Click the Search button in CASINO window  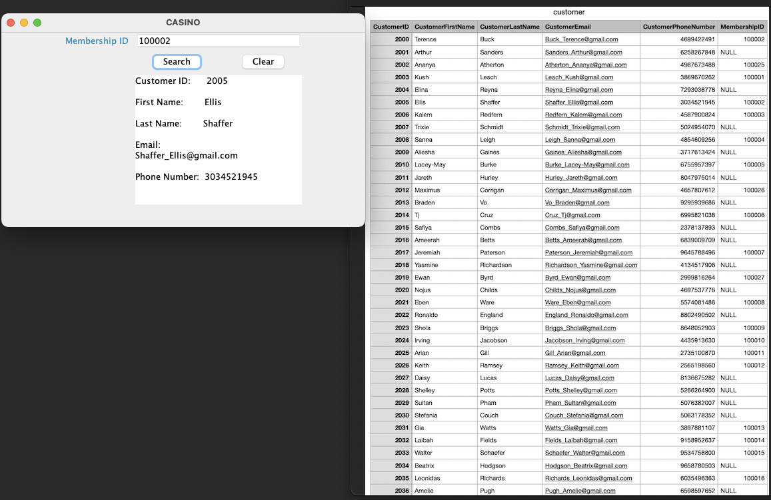[177, 61]
